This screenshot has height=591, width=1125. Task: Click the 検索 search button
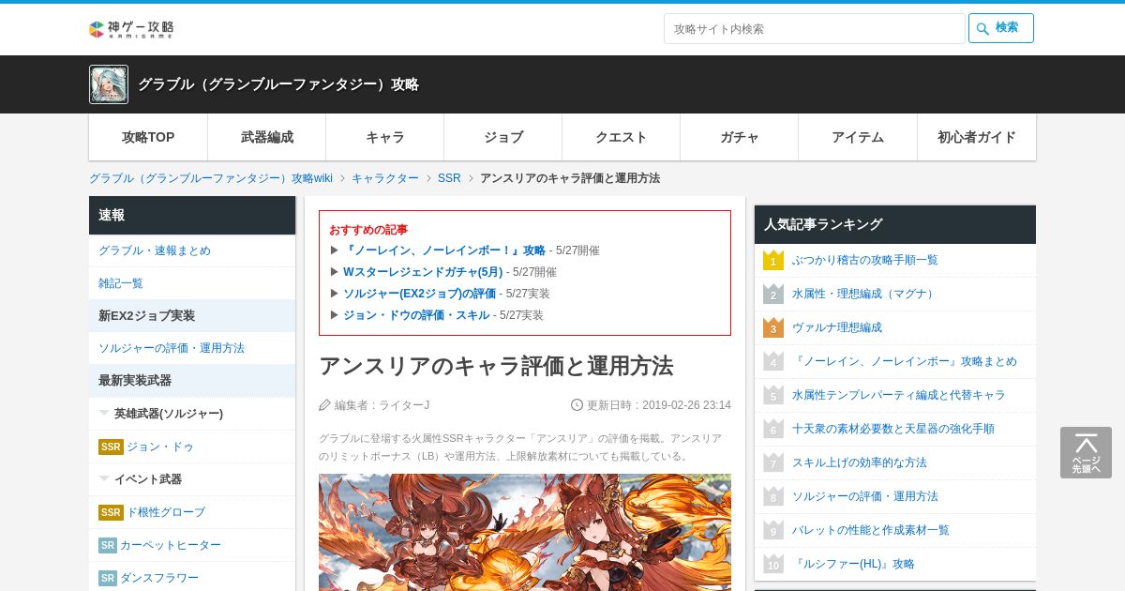tap(1001, 28)
